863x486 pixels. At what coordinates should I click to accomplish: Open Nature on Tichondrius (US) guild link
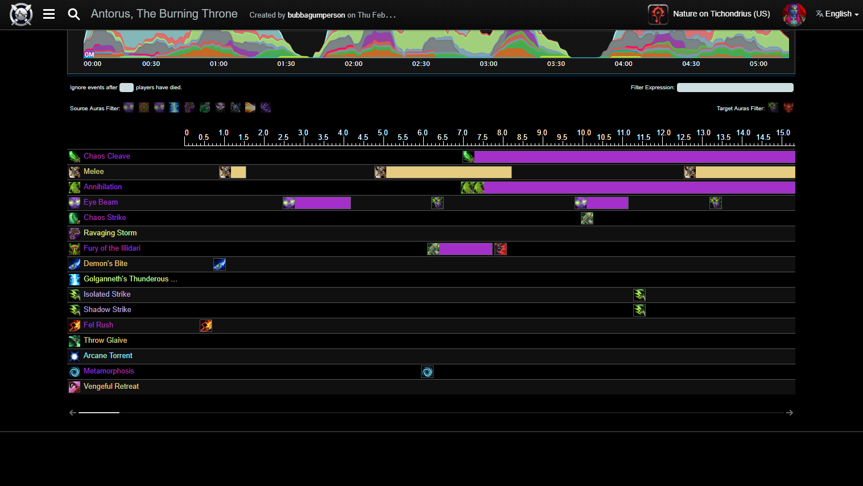click(x=721, y=14)
